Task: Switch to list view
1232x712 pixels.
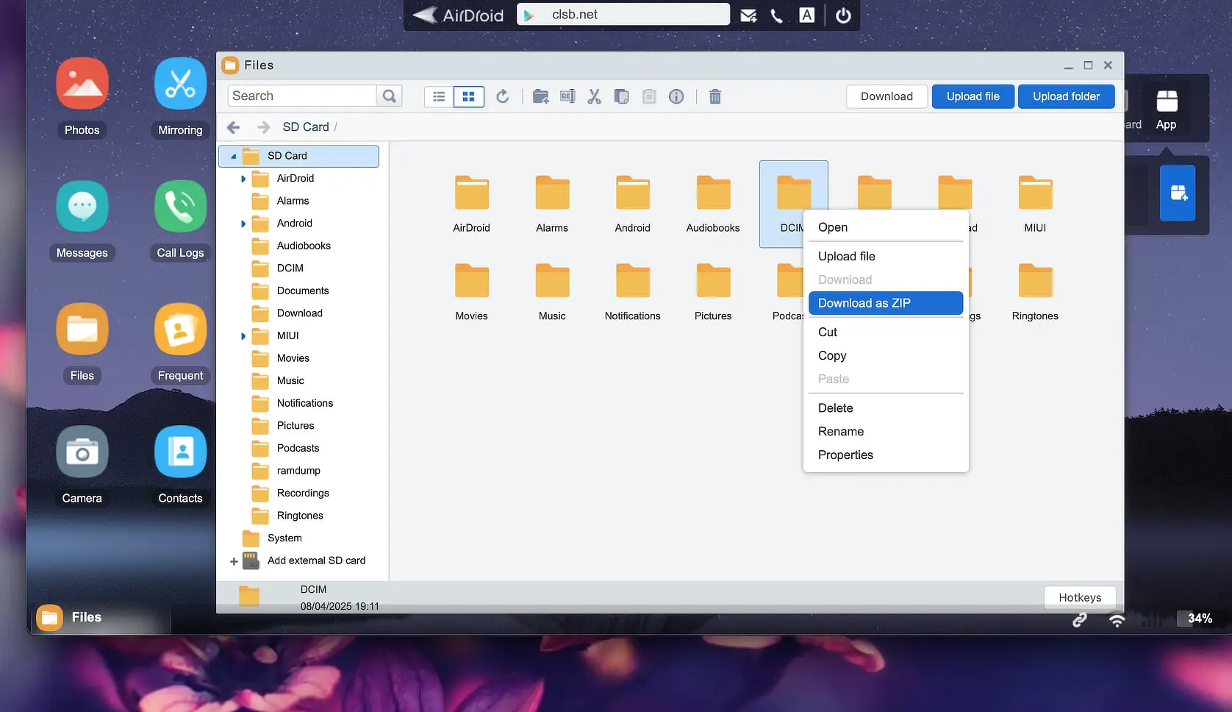Action: (x=439, y=96)
